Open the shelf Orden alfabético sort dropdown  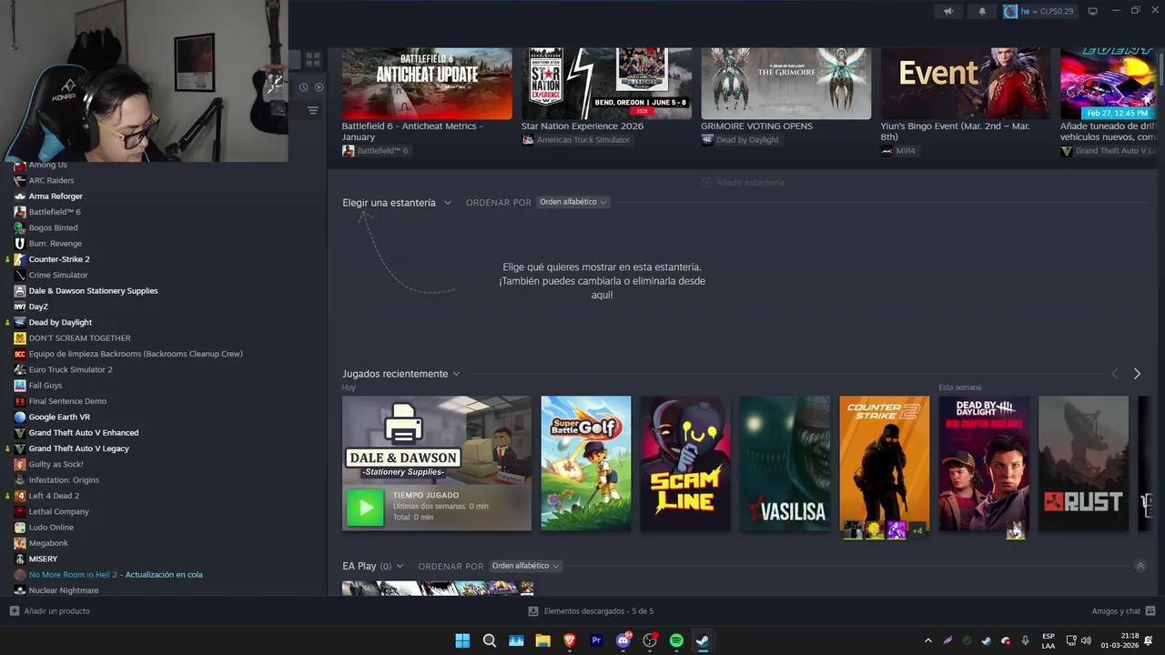[572, 202]
